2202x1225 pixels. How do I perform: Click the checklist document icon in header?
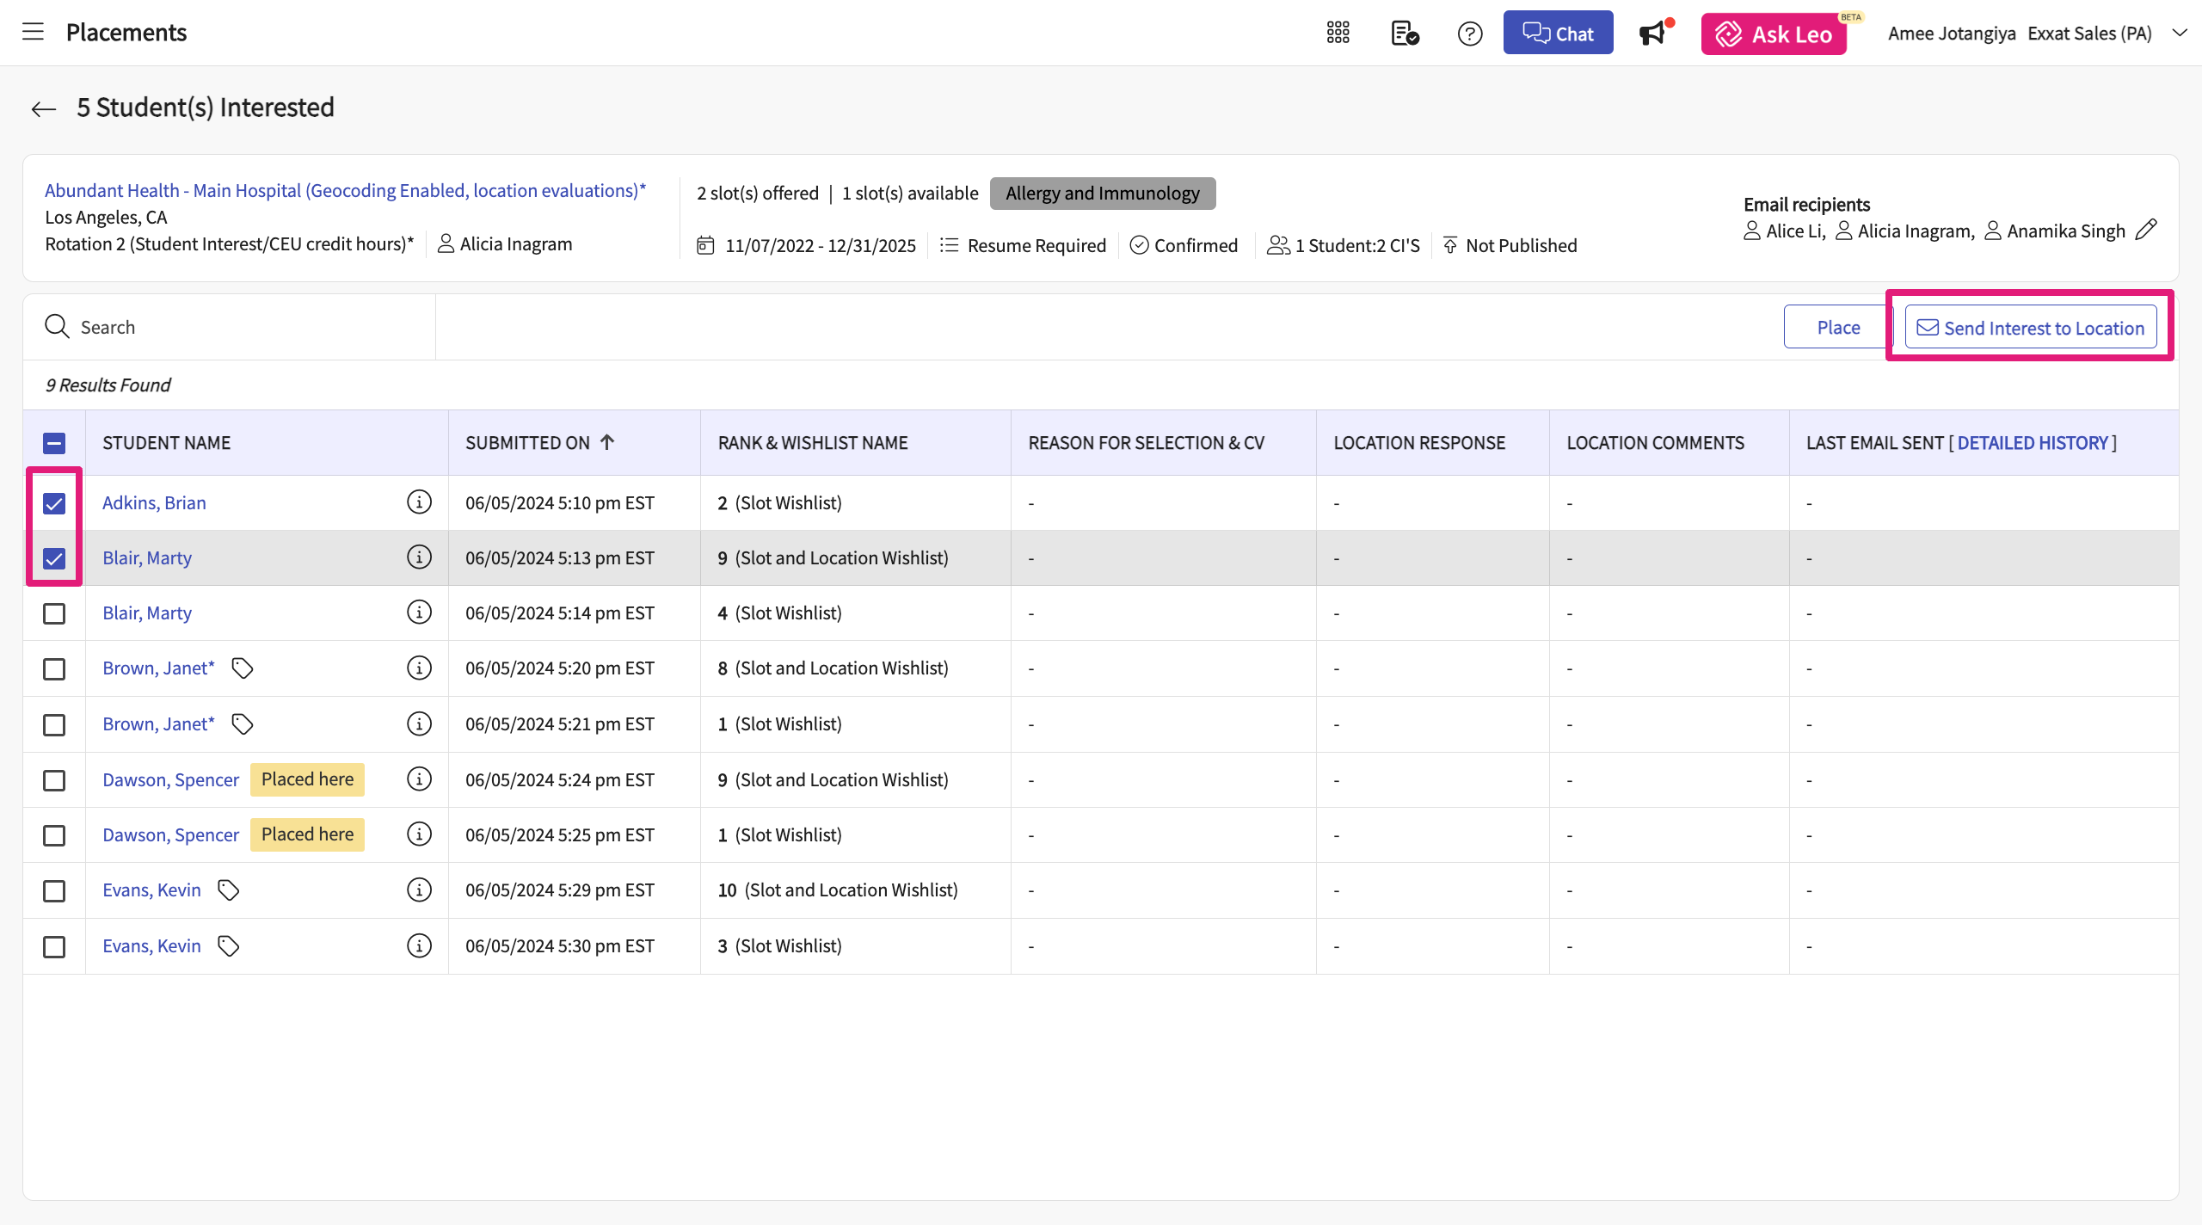pyautogui.click(x=1404, y=34)
